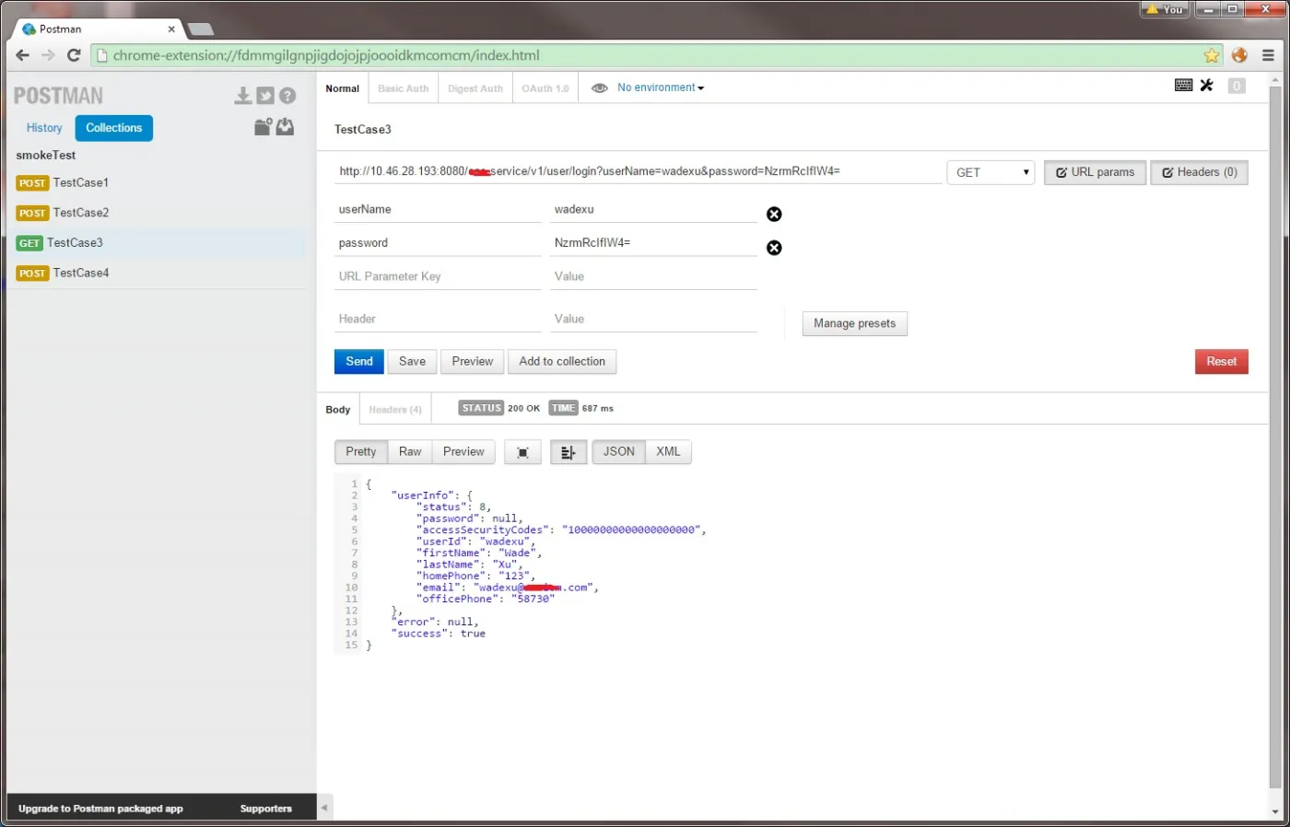Open the GET method dropdown
The image size is (1290, 827).
click(991, 172)
